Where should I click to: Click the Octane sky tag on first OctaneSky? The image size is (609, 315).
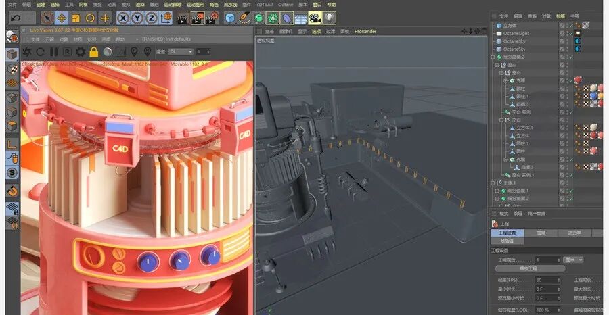[578, 41]
